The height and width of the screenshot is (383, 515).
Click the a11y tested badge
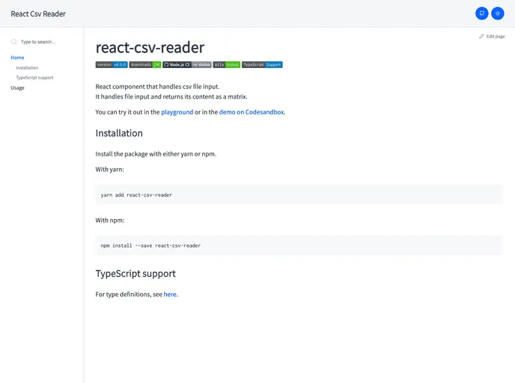pyautogui.click(x=227, y=64)
